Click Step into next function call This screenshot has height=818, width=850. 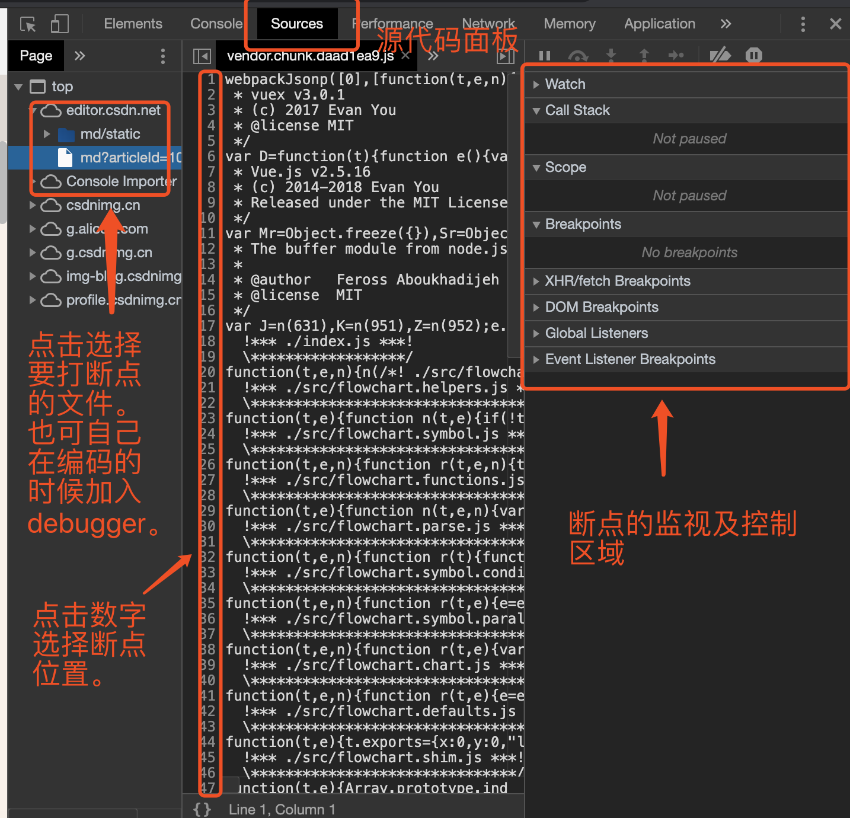(611, 56)
